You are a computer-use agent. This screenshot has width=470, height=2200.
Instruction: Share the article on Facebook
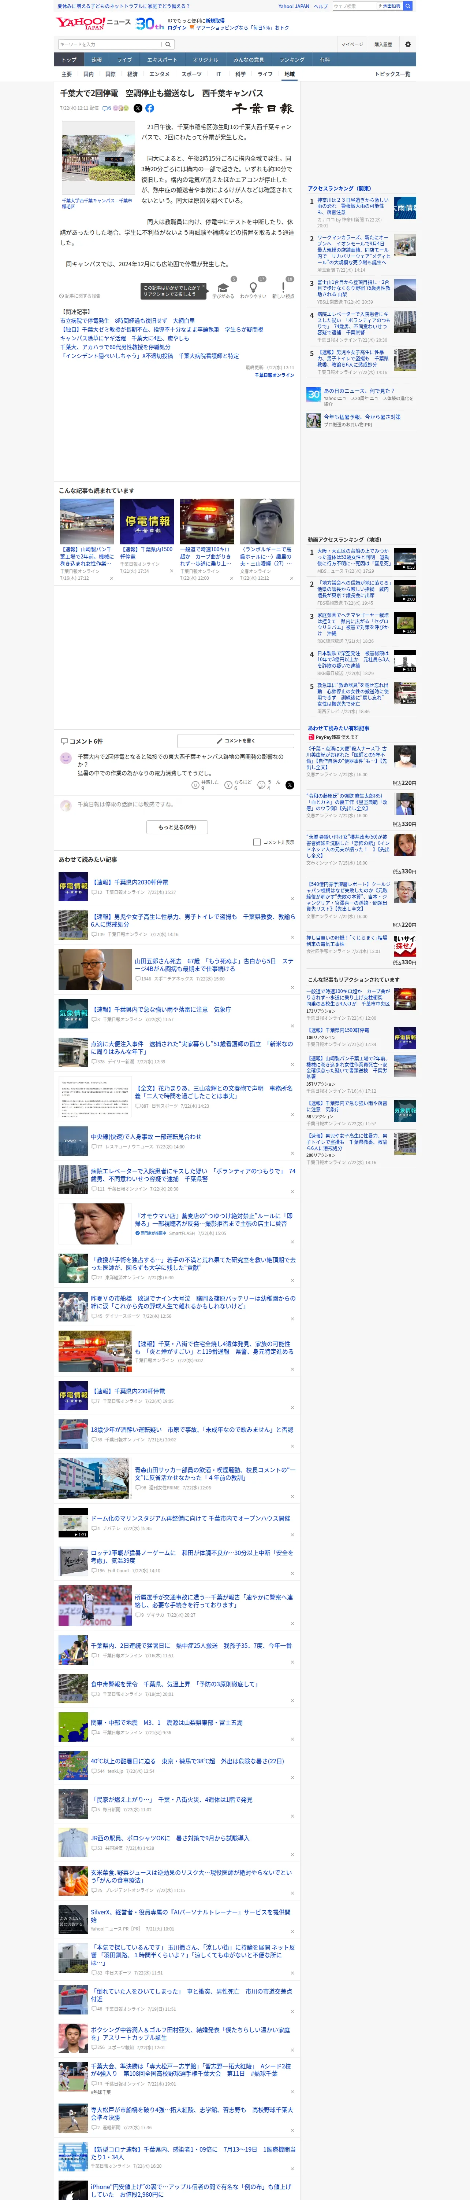click(149, 109)
